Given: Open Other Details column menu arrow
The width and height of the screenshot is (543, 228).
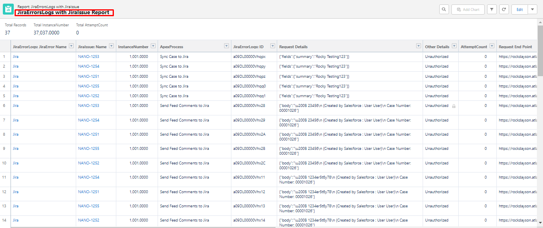Looking at the screenshot, I should [x=454, y=46].
